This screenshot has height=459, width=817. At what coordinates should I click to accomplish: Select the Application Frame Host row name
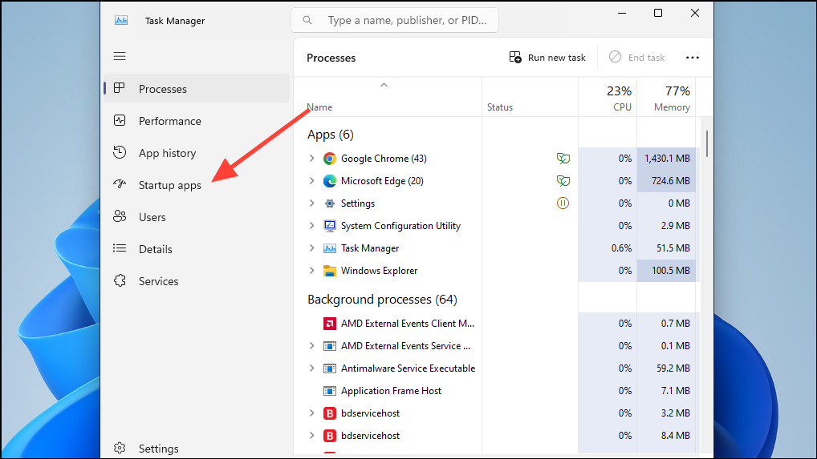[391, 391]
